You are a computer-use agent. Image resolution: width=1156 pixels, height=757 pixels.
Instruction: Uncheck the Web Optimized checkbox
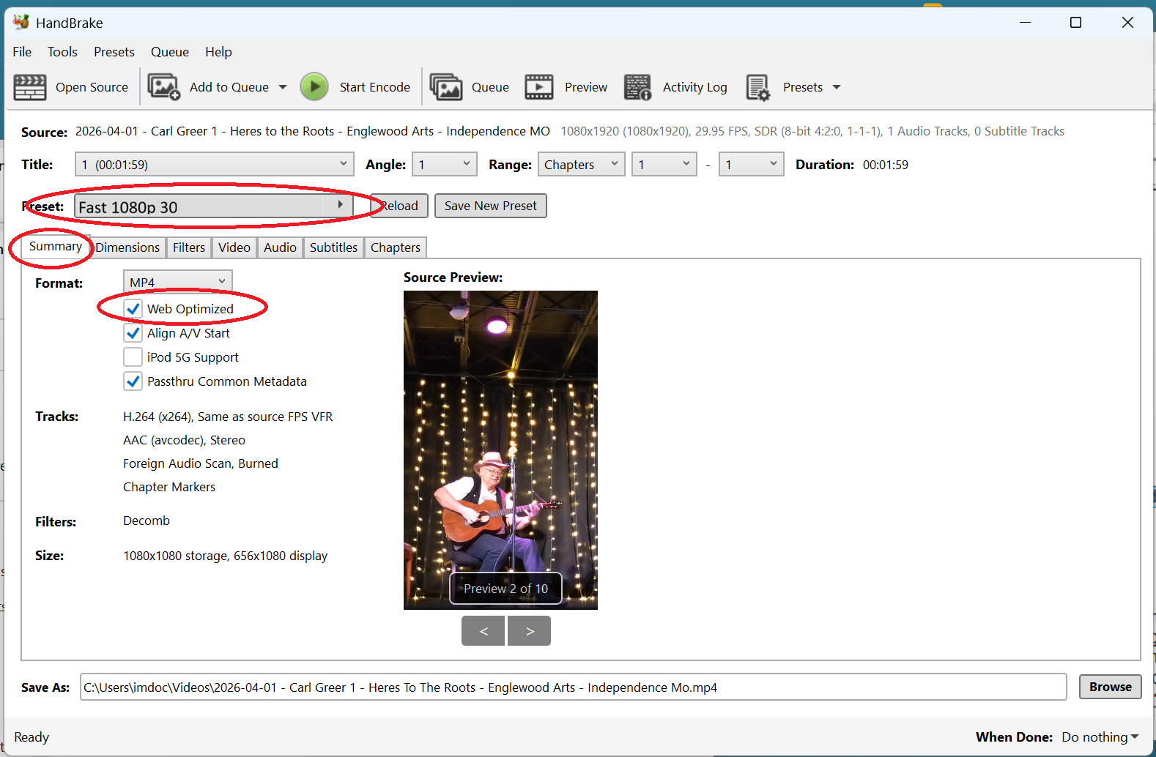click(x=133, y=309)
